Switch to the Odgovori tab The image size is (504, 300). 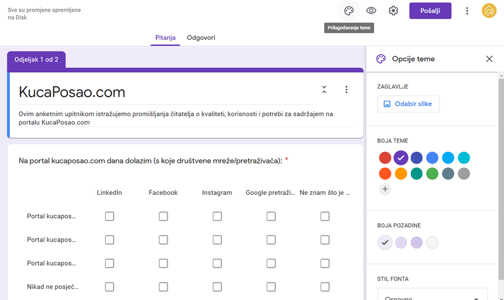(x=201, y=37)
